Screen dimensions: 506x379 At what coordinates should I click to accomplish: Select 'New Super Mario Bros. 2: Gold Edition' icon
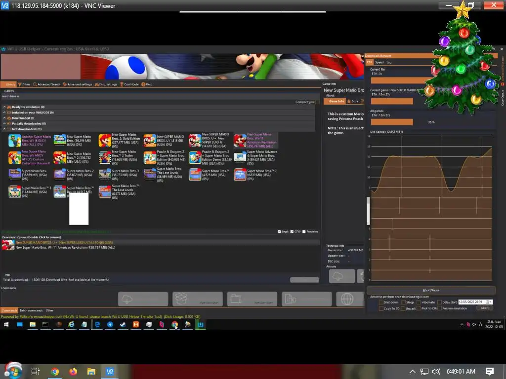click(x=105, y=141)
